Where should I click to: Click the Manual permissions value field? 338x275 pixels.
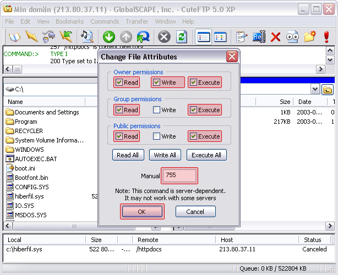coord(179,175)
